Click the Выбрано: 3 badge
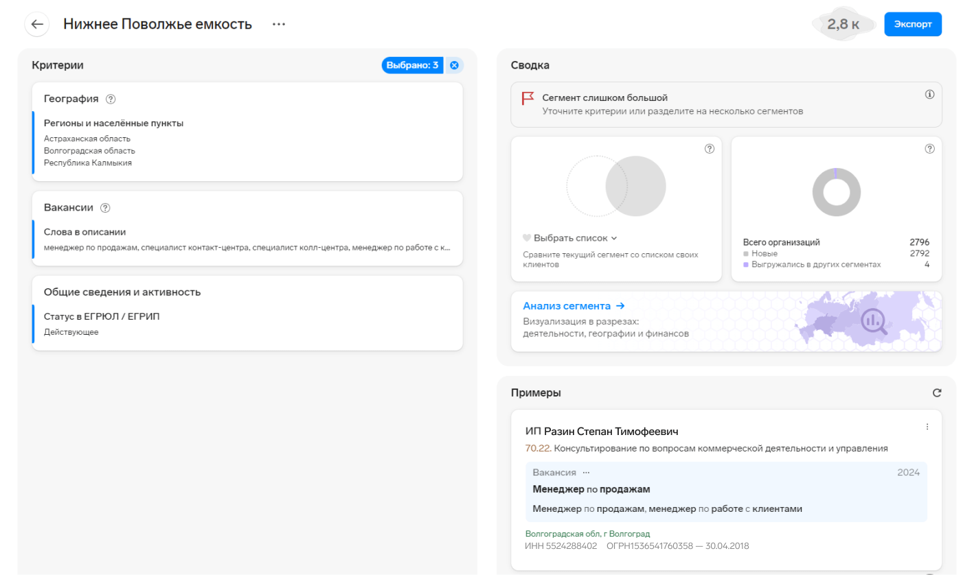974x575 pixels. 413,65
